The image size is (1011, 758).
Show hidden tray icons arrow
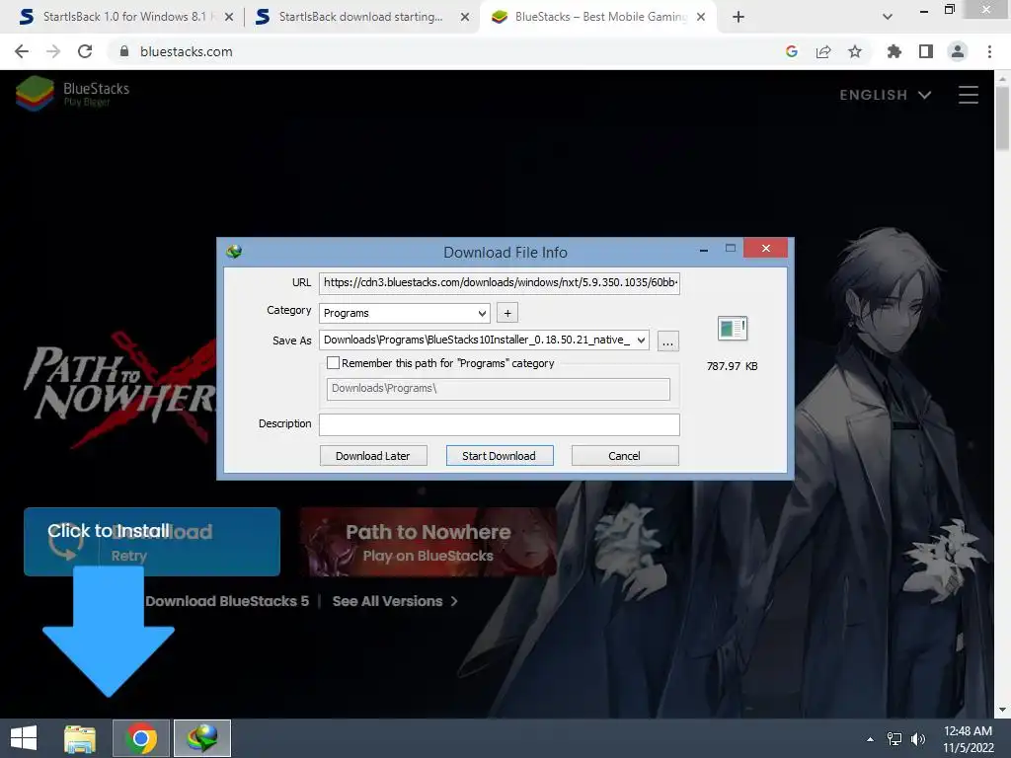click(x=870, y=739)
